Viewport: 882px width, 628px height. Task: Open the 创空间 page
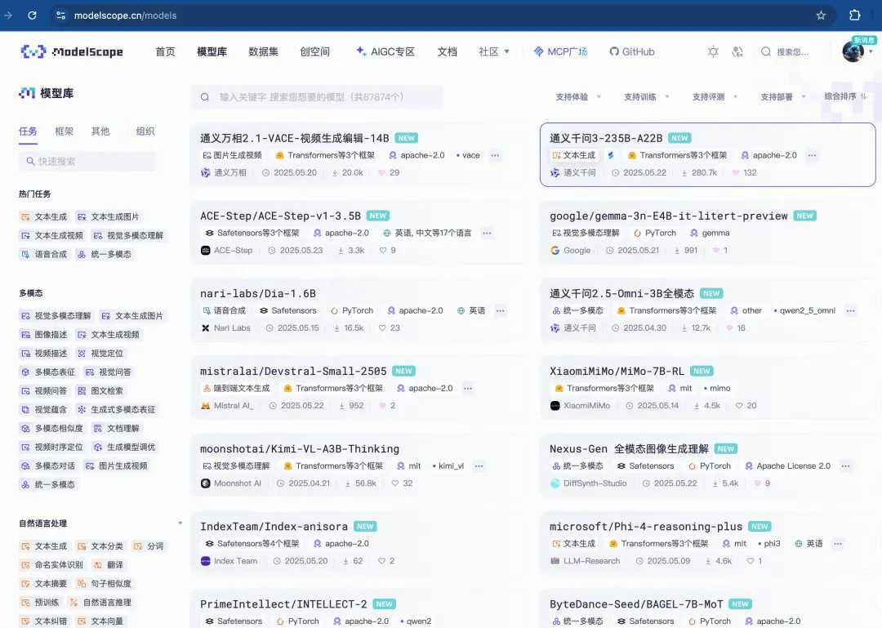click(x=315, y=51)
